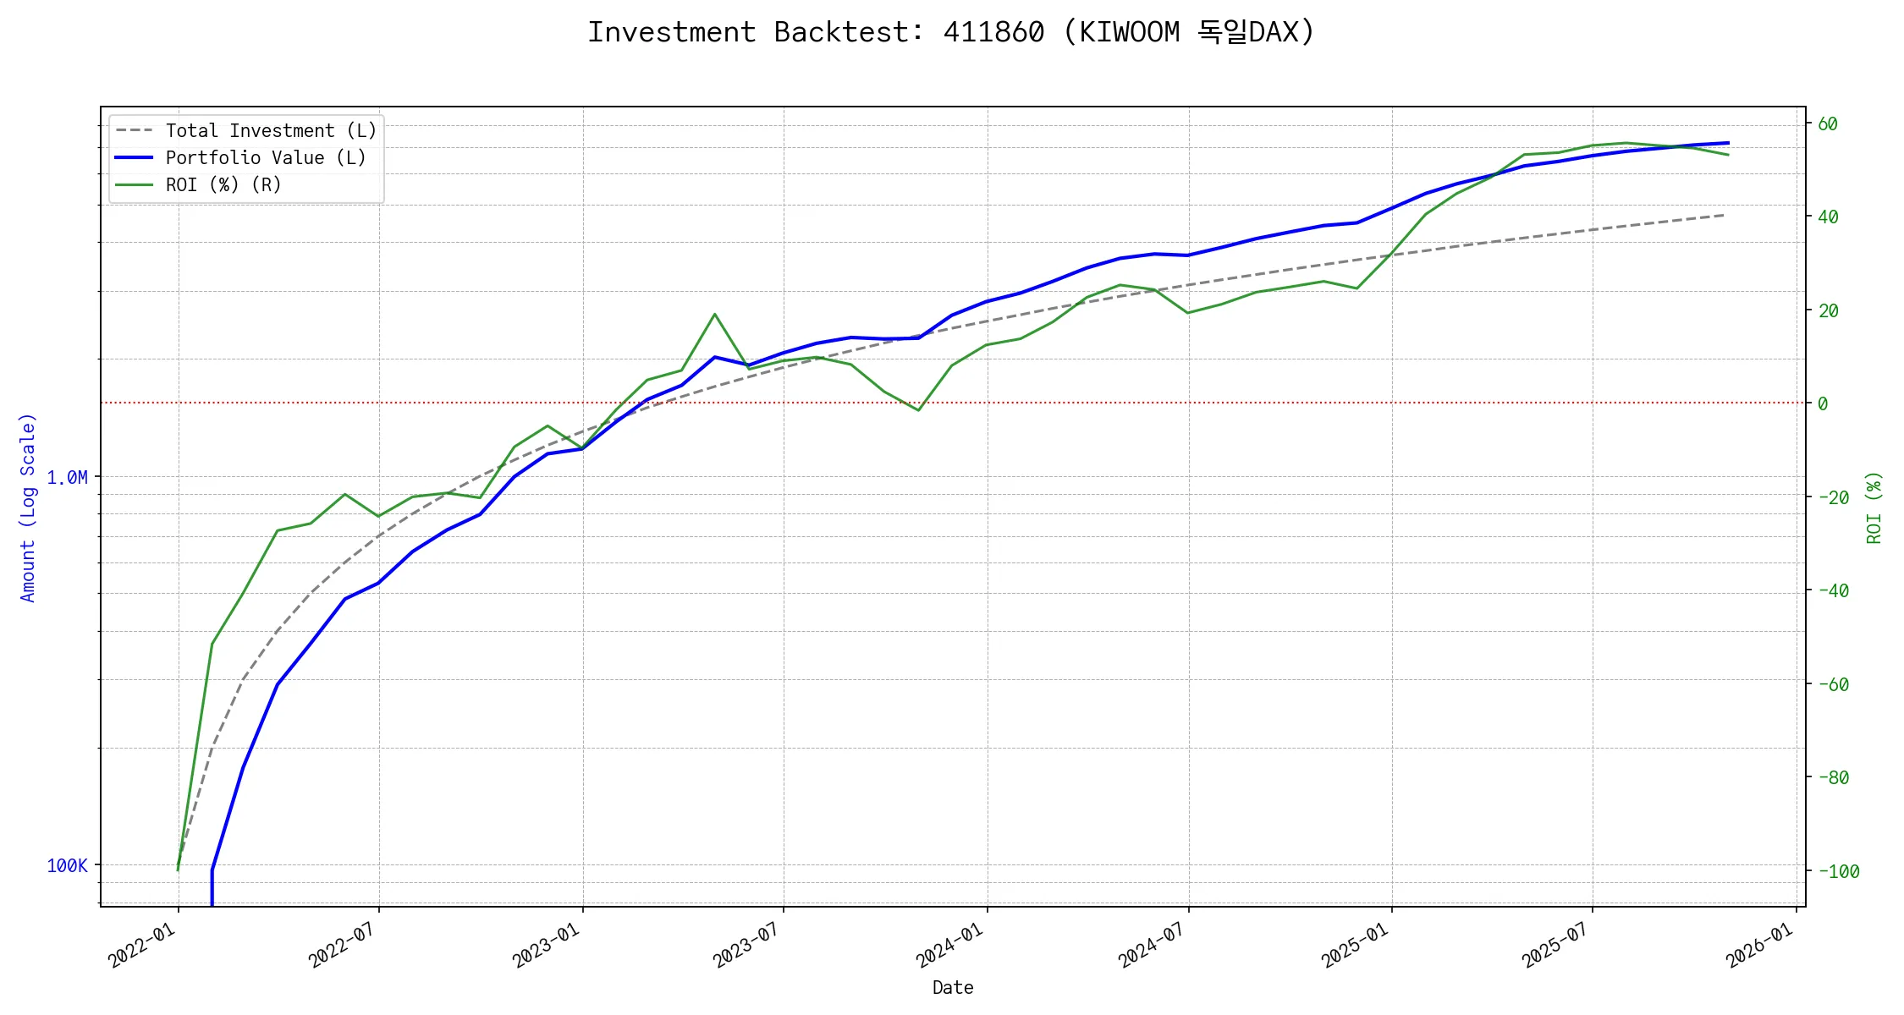Click the 1.0M left axis tick label
The height and width of the screenshot is (1015, 1904).
click(x=67, y=478)
